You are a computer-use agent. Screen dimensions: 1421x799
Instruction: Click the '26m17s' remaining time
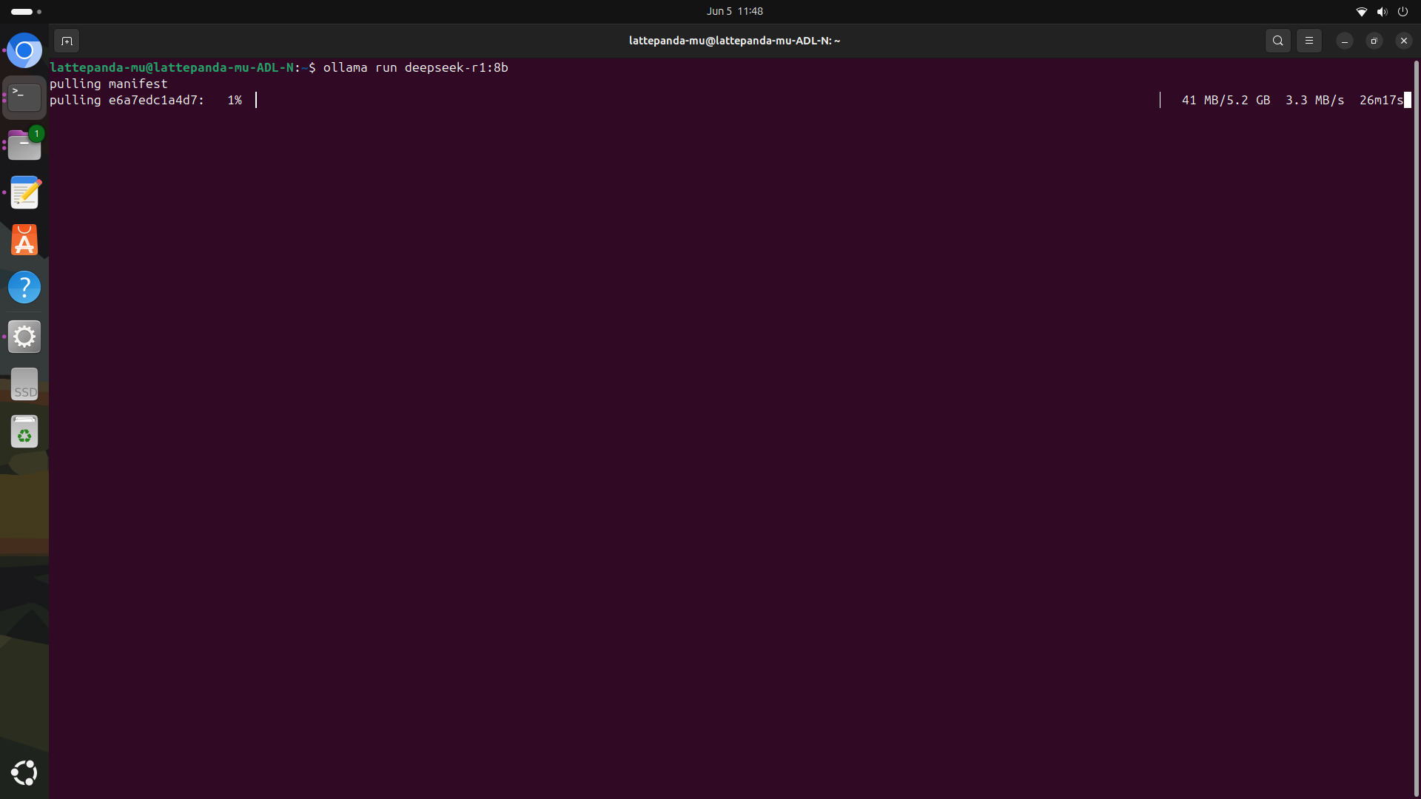pos(1381,100)
